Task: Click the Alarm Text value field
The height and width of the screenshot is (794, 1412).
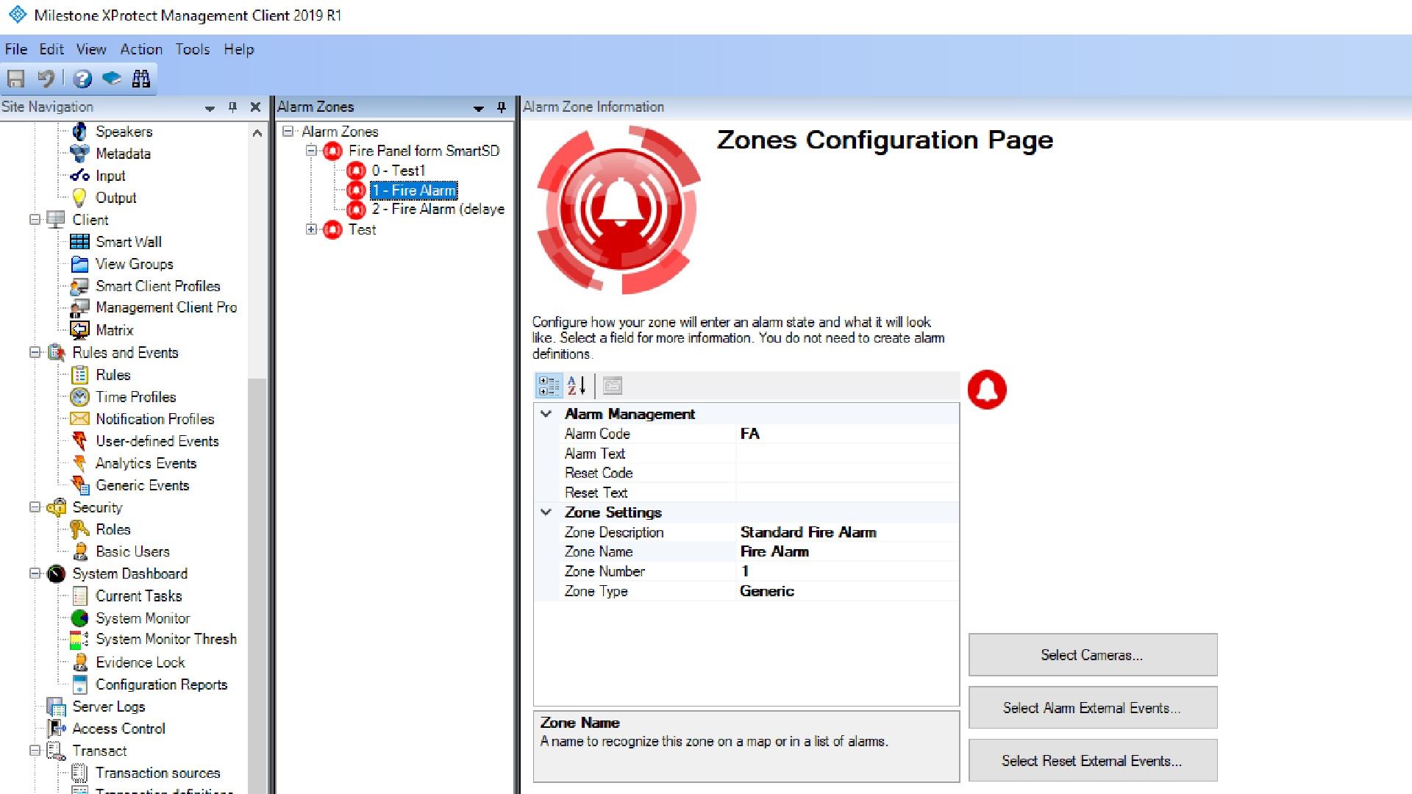Action: coord(847,454)
